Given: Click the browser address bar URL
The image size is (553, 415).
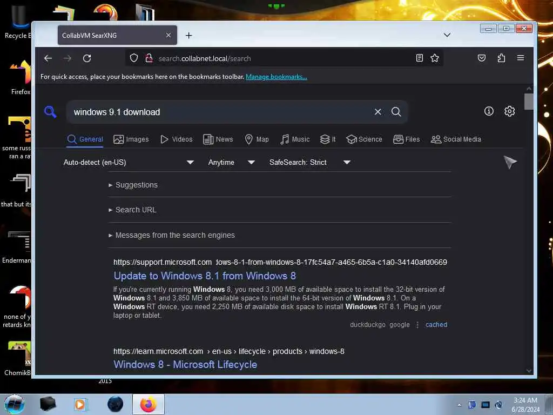Looking at the screenshot, I should tap(205, 58).
